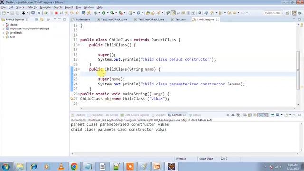
Task: Expand the test project node
Action: click(3, 37)
